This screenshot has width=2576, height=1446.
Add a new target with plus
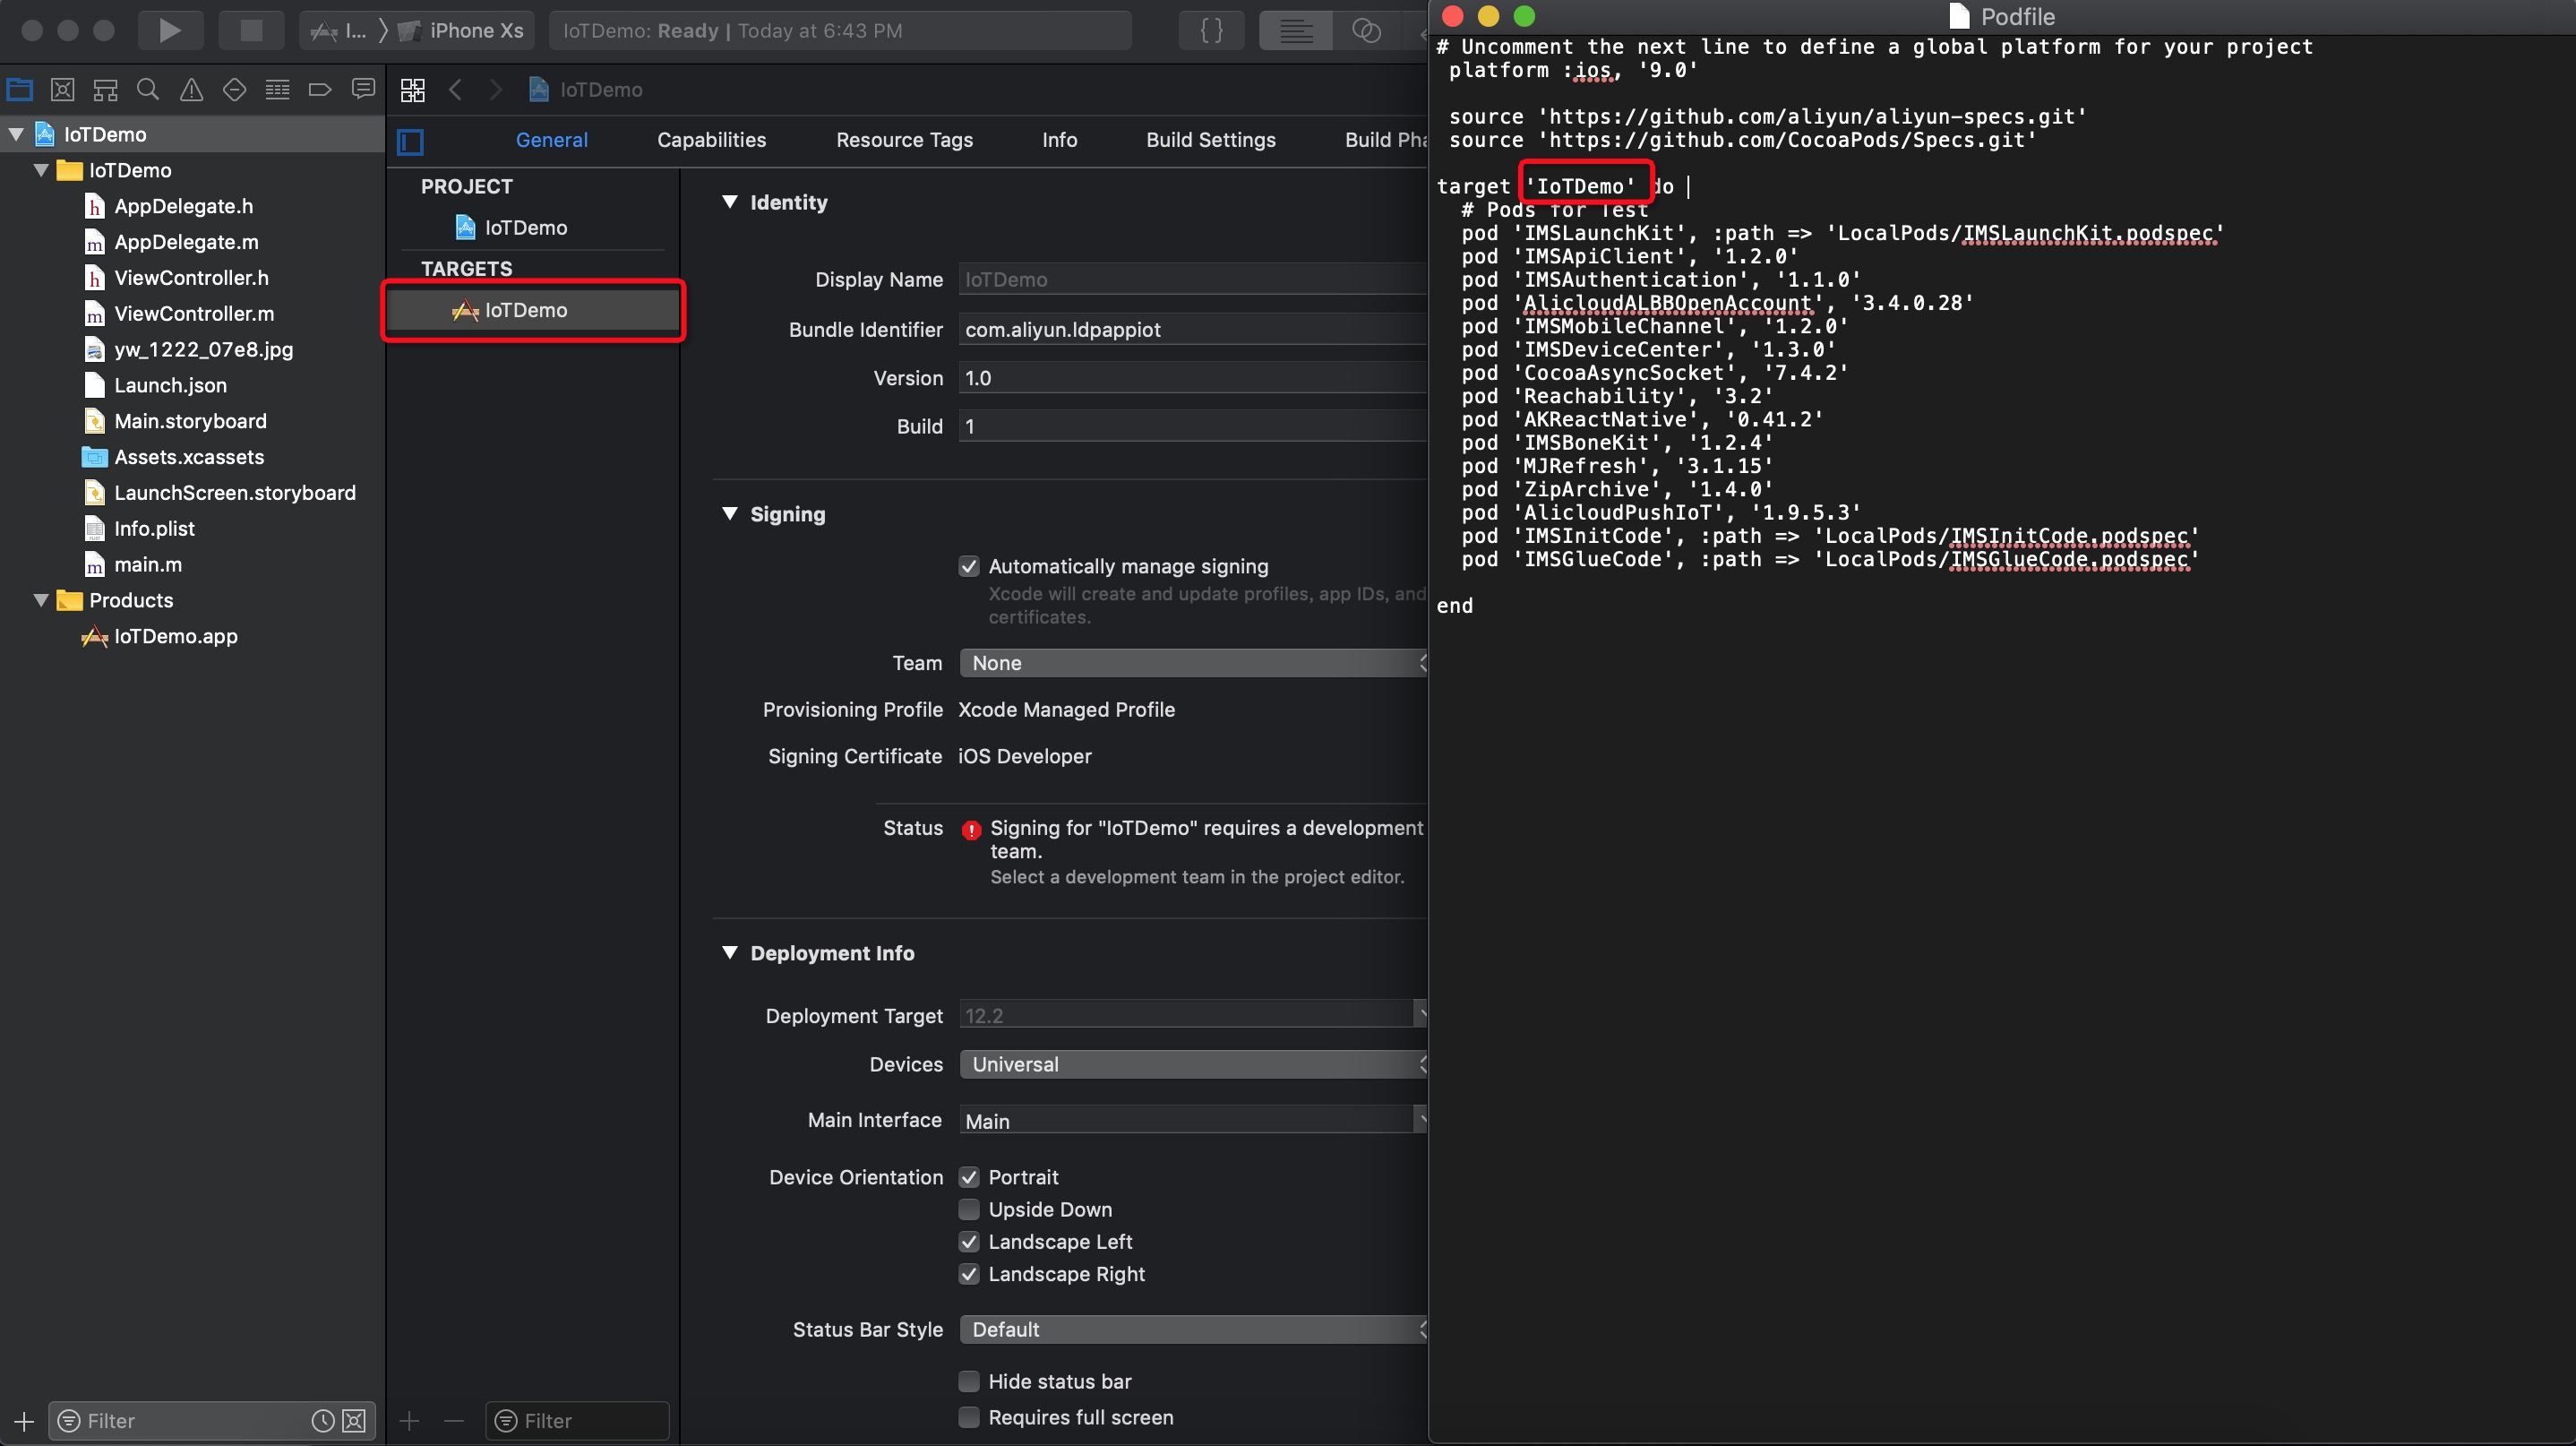(x=409, y=1421)
